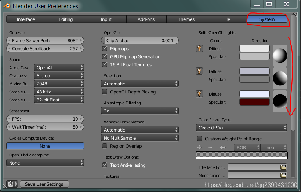Screen dimensions: 301x192
Task: Toggle the third OpenGL light bulb icon
Action: pyautogui.click(x=199, y=94)
